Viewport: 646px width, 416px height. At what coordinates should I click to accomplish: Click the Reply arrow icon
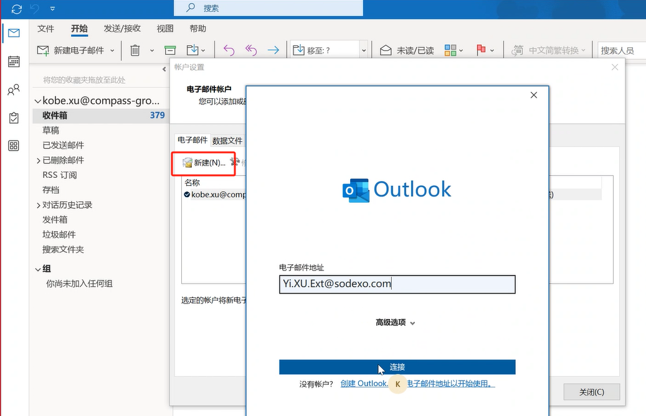(x=229, y=50)
